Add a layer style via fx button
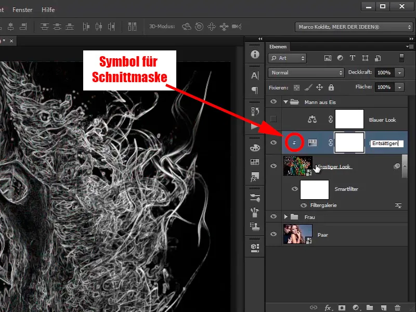The image size is (416, 312). (328, 307)
